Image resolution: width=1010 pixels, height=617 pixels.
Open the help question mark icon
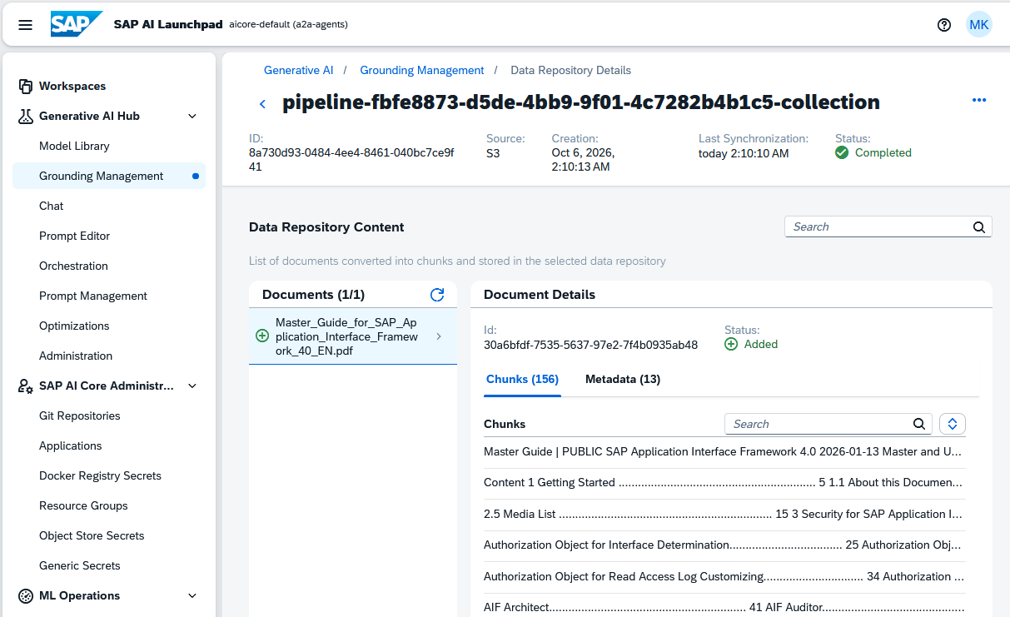[x=944, y=25]
